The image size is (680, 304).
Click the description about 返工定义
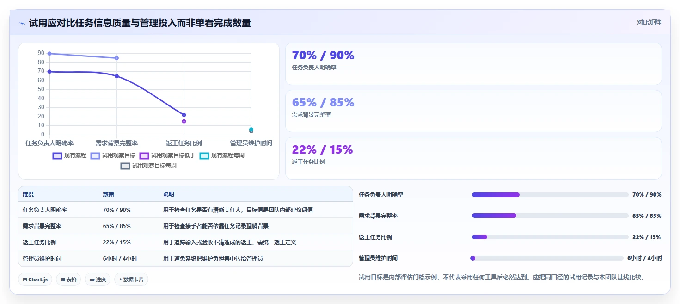[229, 242]
